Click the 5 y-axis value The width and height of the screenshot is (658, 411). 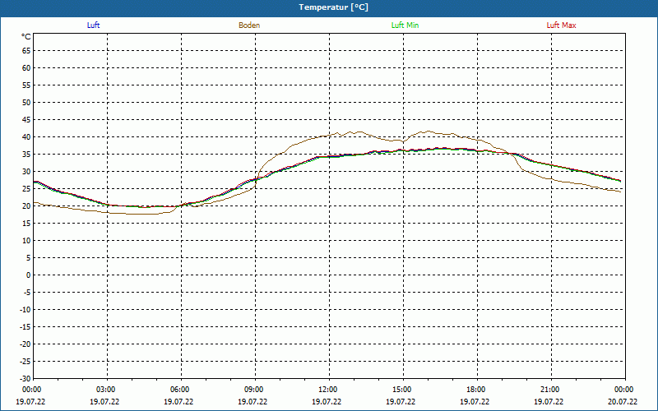click(x=29, y=258)
